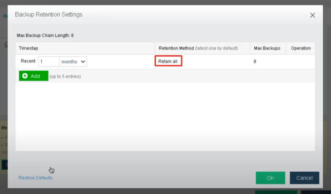Click the Operation column header

tap(301, 48)
